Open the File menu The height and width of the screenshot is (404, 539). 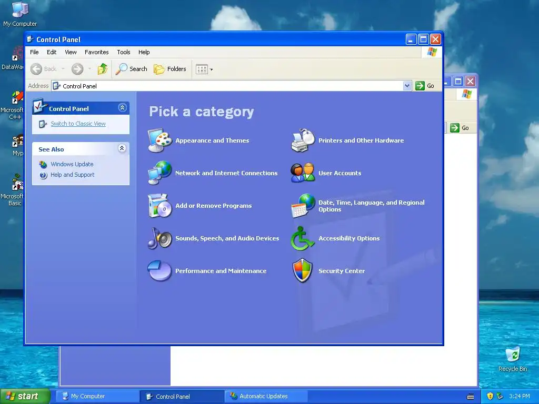point(34,52)
